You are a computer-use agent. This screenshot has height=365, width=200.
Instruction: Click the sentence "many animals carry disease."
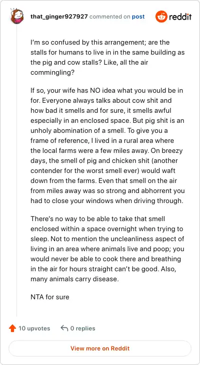click(74, 279)
